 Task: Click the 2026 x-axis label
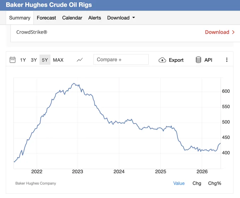[x=202, y=172]
